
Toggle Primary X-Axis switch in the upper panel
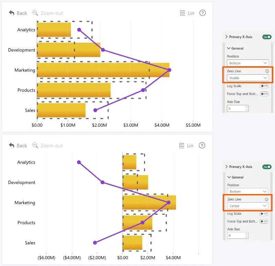point(267,37)
